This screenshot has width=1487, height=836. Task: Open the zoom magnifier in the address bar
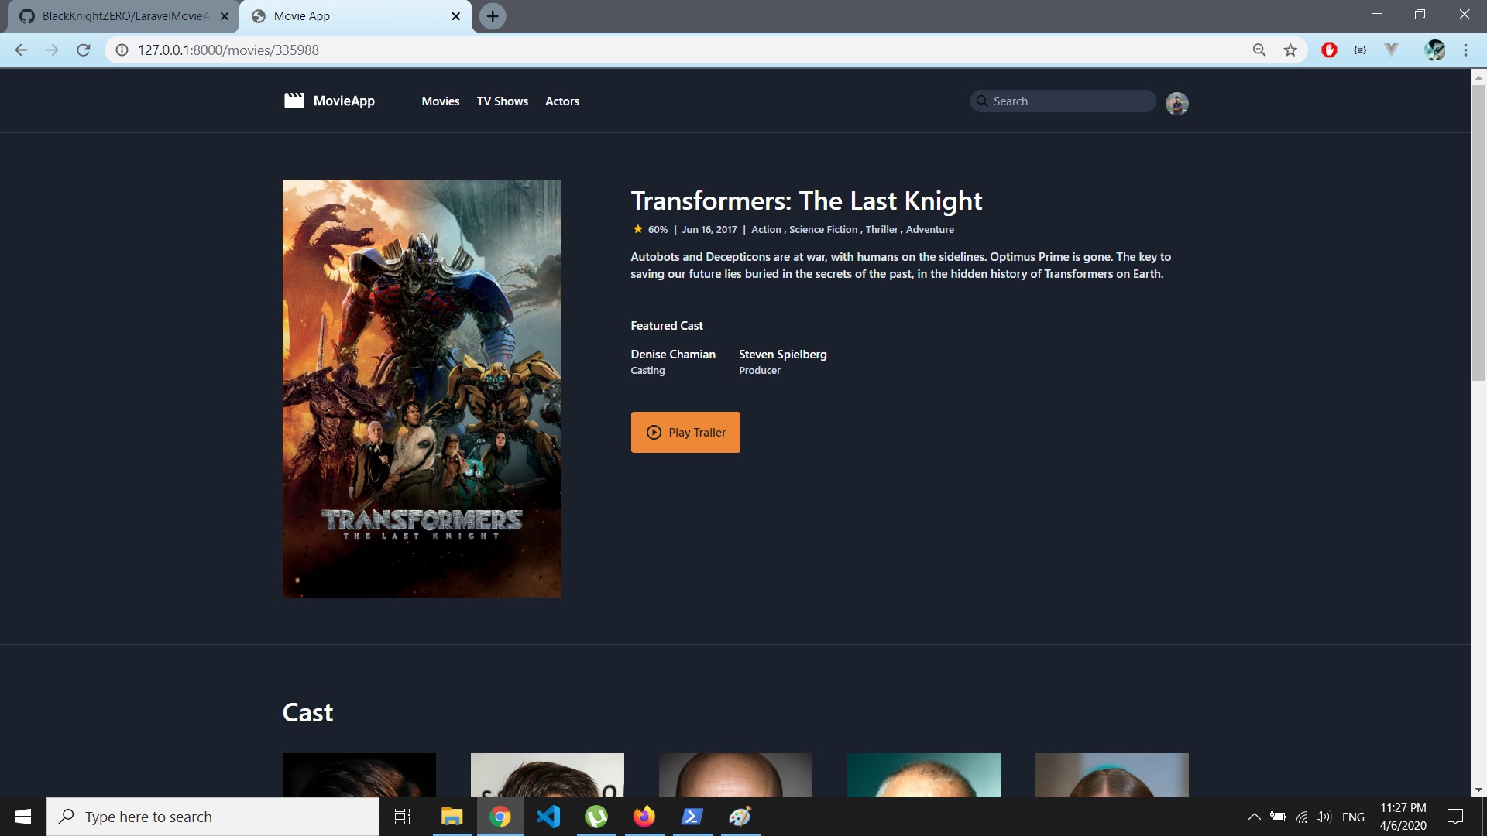tap(1260, 49)
